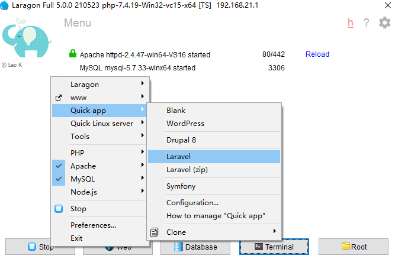The height and width of the screenshot is (262, 395).
Task: Click the external link icon beside www
Action: [59, 98]
